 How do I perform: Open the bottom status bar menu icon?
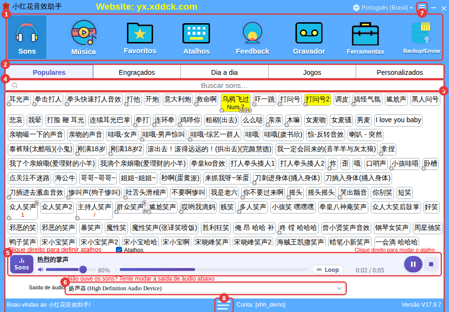224,305
